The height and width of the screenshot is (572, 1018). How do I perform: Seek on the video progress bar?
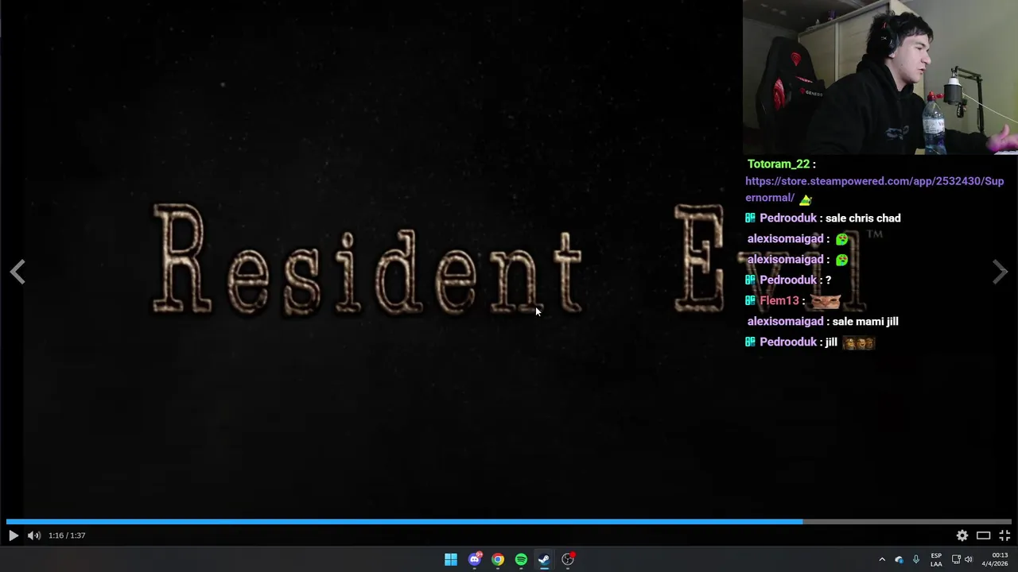[509, 522]
